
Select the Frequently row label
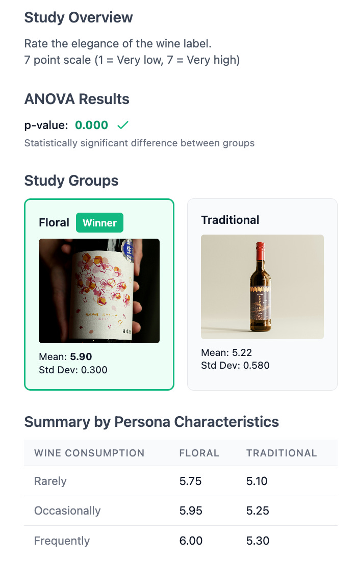(x=62, y=541)
